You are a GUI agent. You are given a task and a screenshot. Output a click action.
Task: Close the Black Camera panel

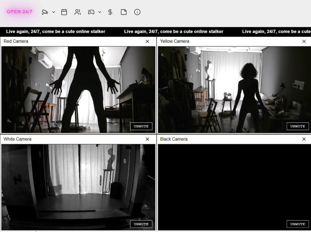pos(304,139)
